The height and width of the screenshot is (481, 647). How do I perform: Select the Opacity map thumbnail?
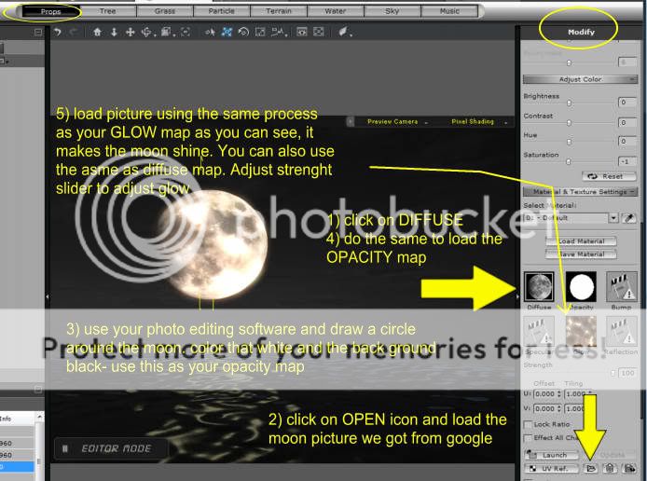[x=581, y=287]
